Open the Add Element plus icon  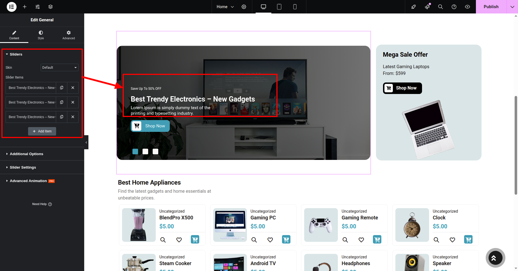pyautogui.click(x=25, y=7)
